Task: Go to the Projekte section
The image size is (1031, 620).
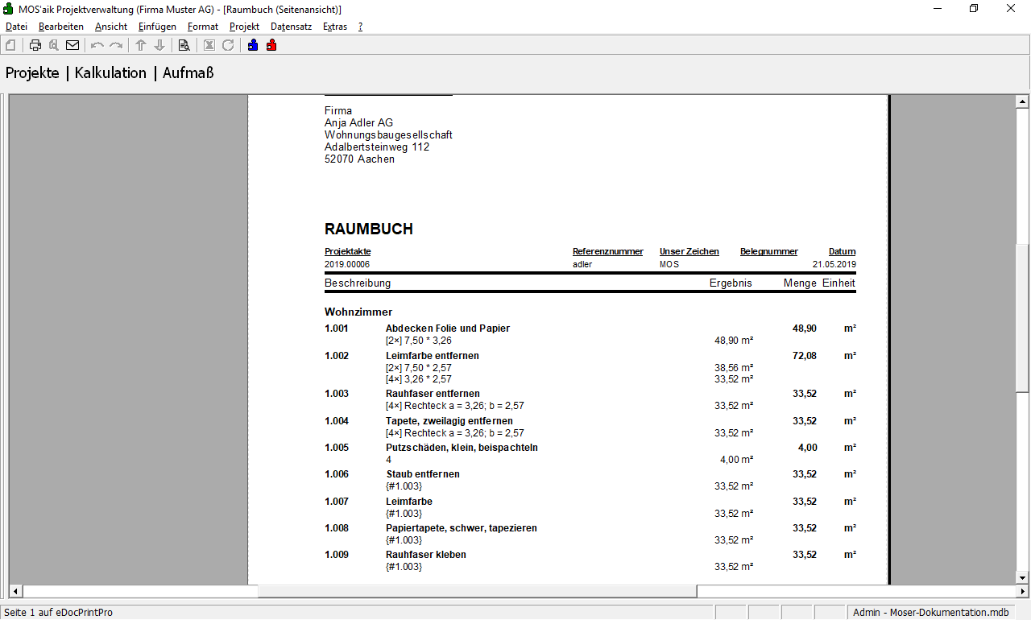Action: (32, 73)
